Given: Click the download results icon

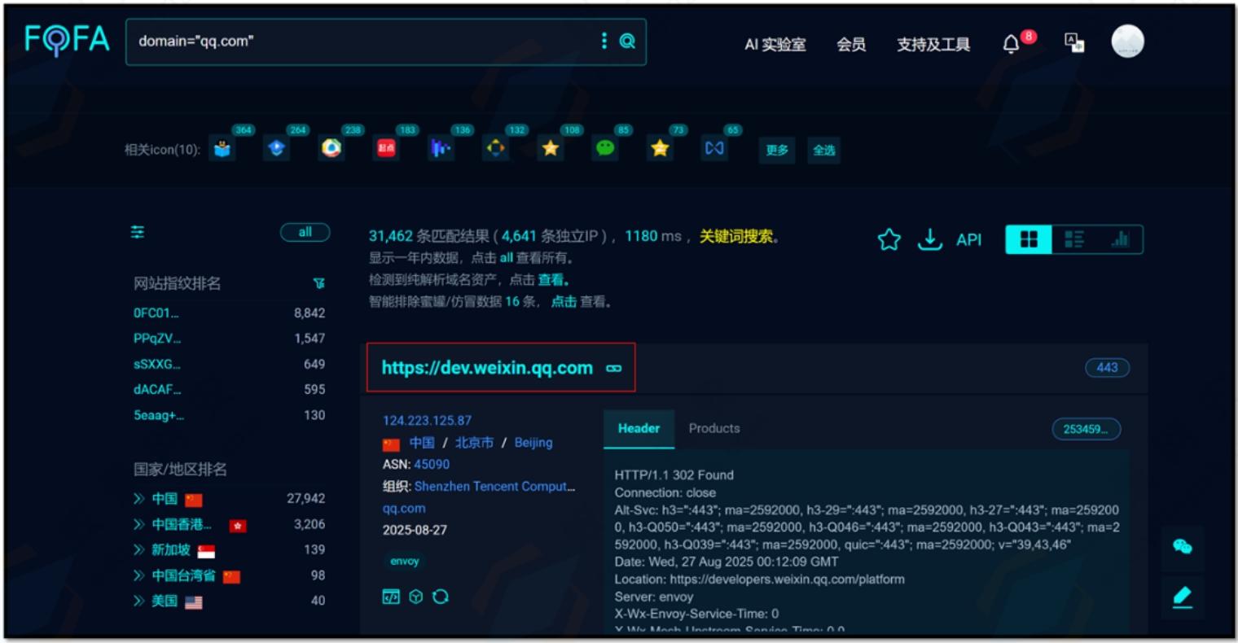Looking at the screenshot, I should pos(929,239).
